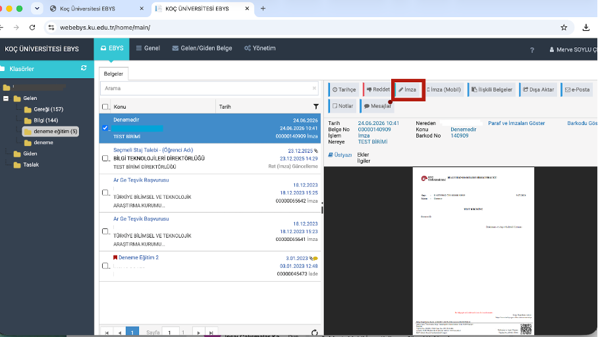Image resolution: width=598 pixels, height=337 pixels.
Task: Sort by the Konu column header
Action: tap(120, 107)
